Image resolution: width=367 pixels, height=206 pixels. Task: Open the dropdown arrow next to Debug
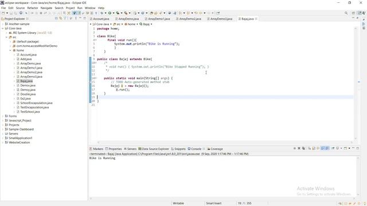(x=106, y=13)
